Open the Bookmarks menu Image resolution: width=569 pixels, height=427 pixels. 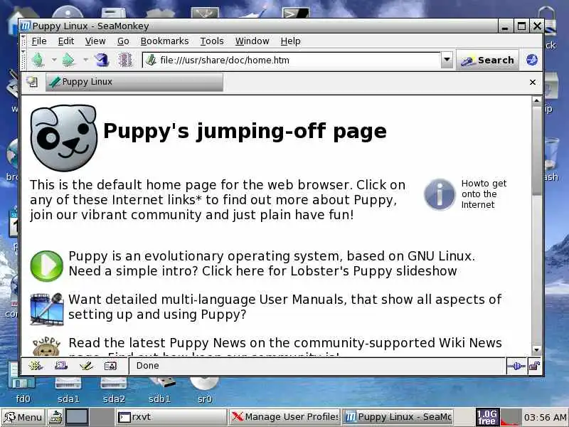tap(165, 41)
